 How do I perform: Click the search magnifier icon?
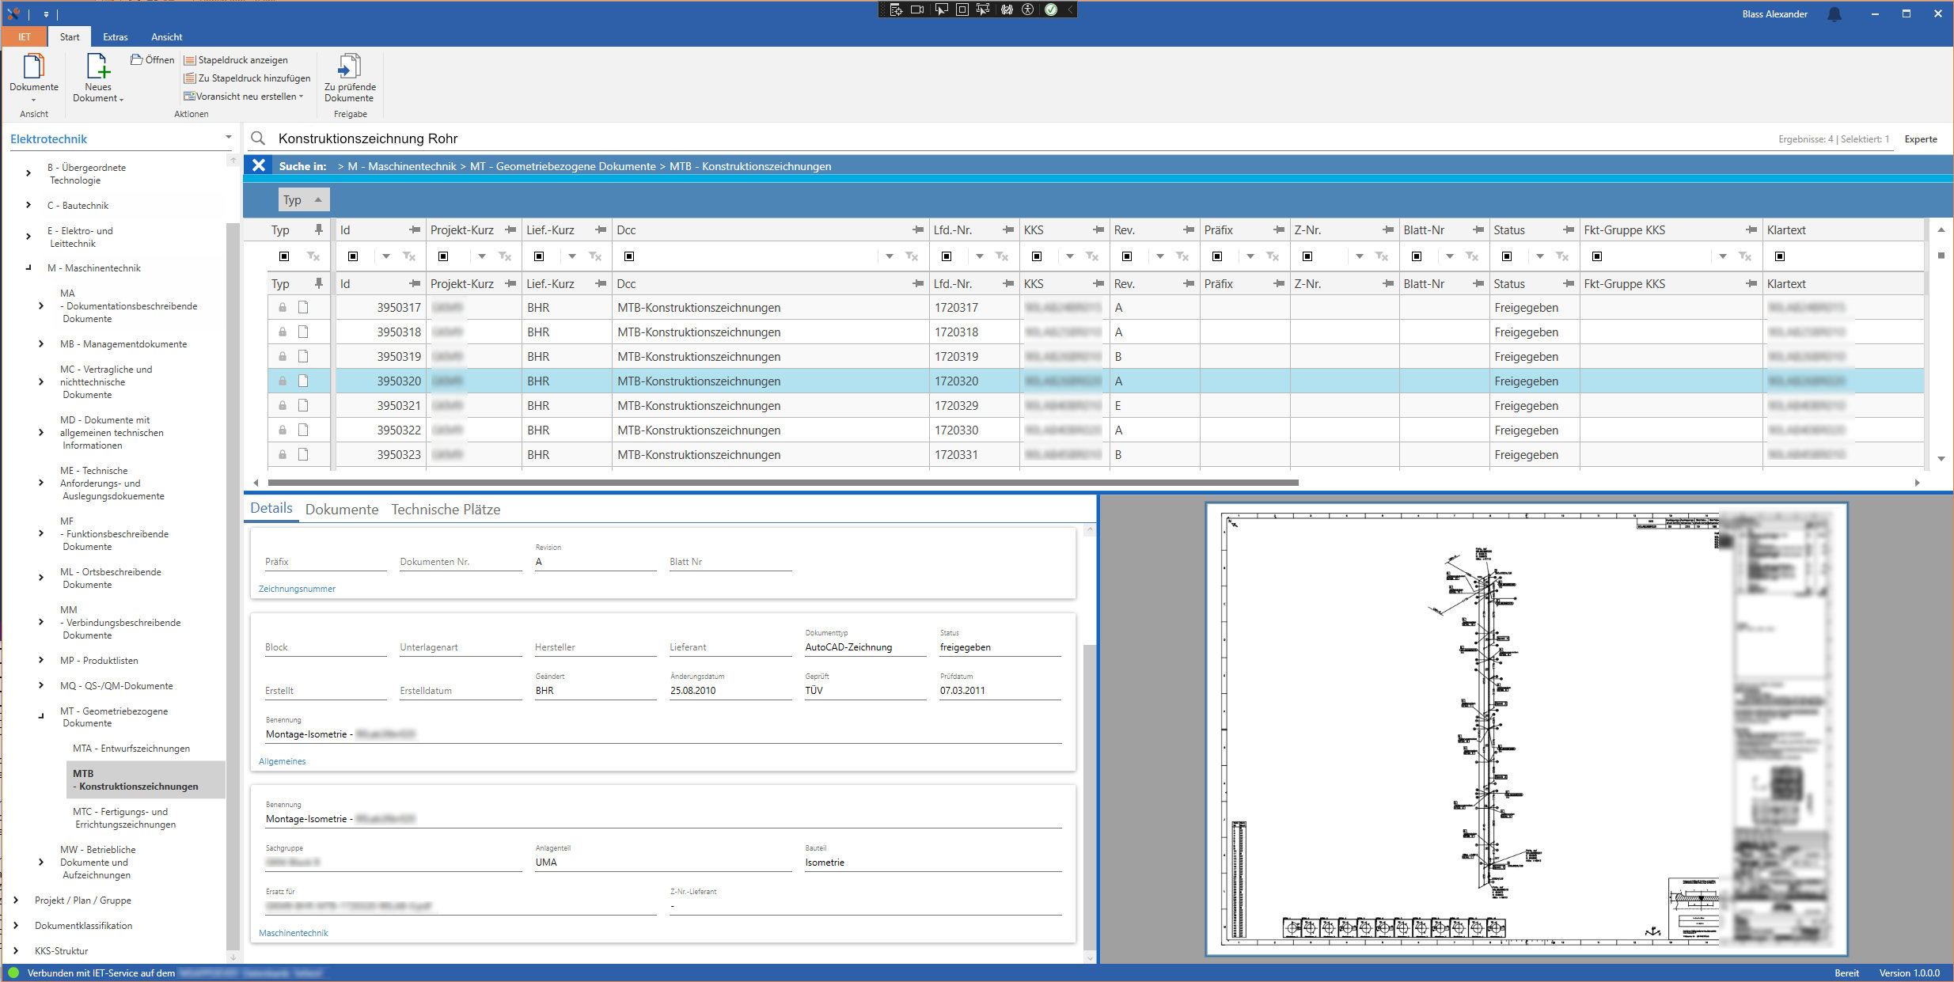coord(258,138)
